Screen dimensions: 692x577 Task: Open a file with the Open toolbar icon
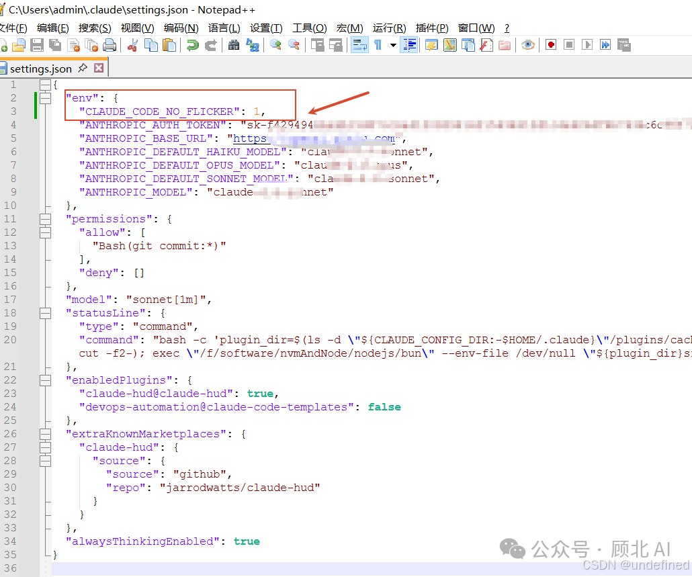19,45
